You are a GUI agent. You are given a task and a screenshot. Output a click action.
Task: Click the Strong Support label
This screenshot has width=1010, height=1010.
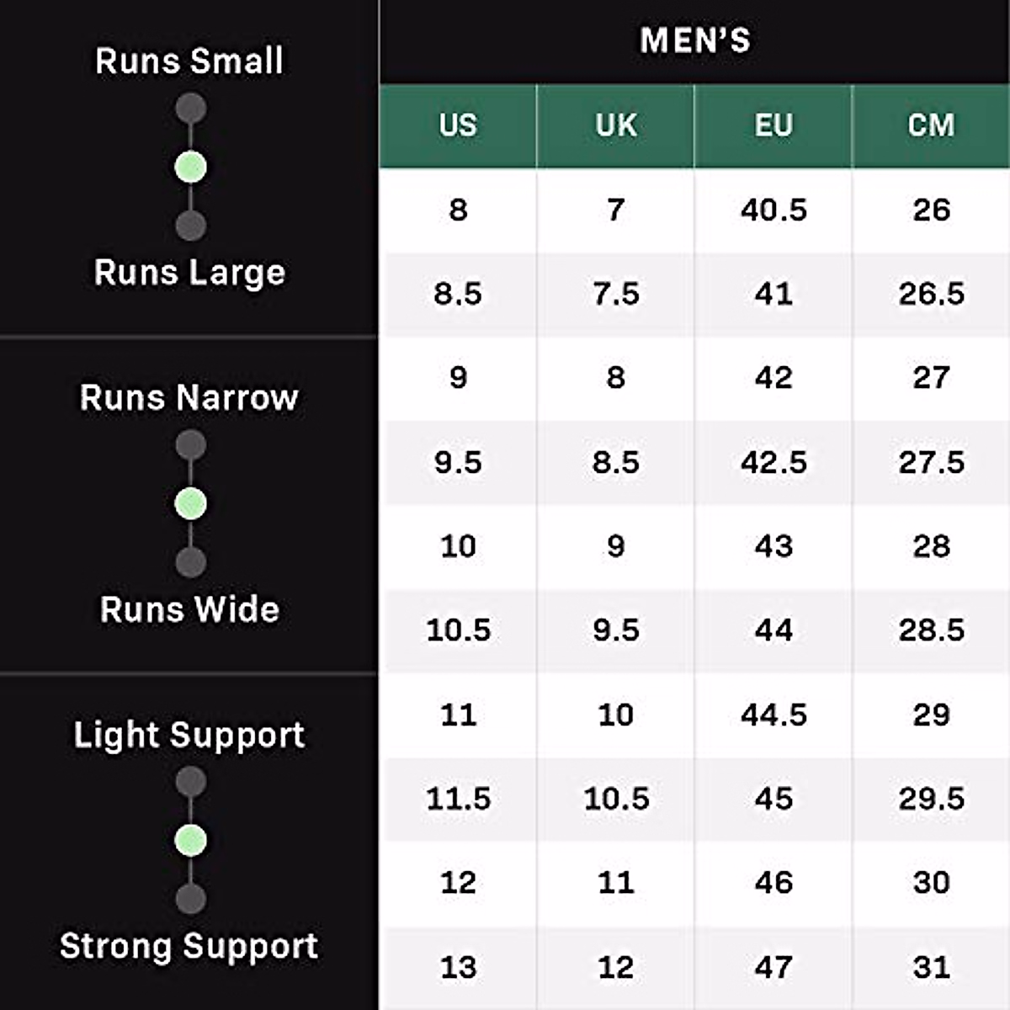[189, 946]
